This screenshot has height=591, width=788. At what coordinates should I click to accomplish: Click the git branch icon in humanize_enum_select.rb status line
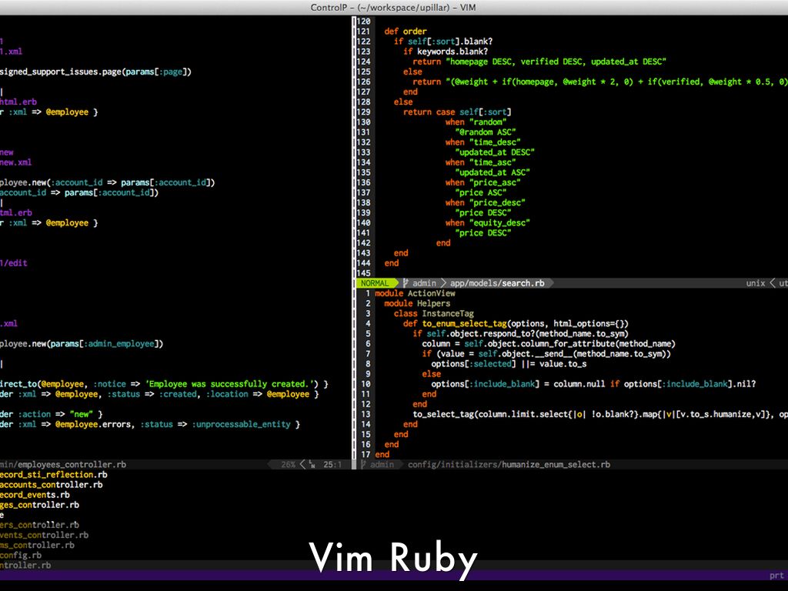coord(363,465)
